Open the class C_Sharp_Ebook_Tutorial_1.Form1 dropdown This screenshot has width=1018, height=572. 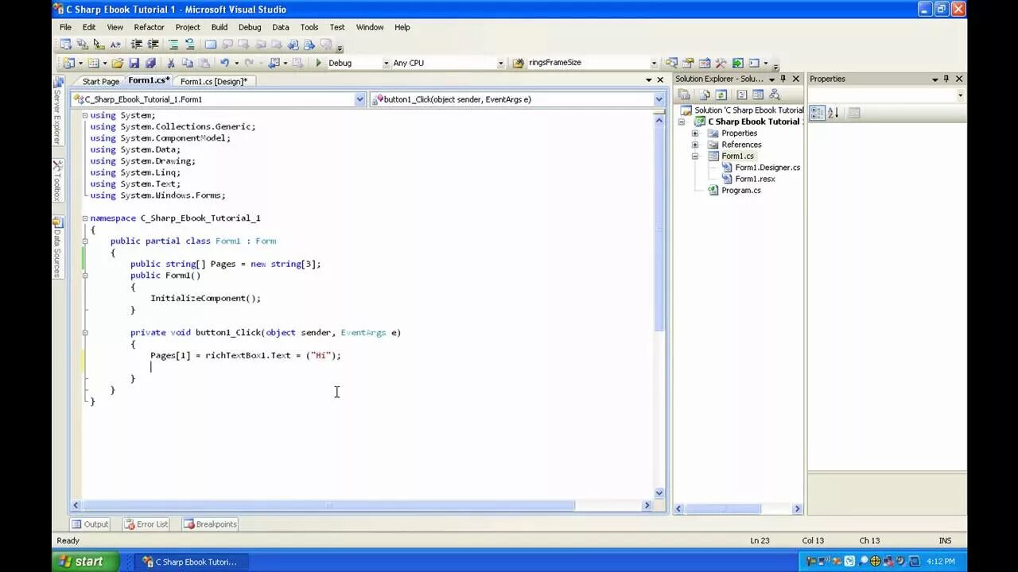pos(359,99)
